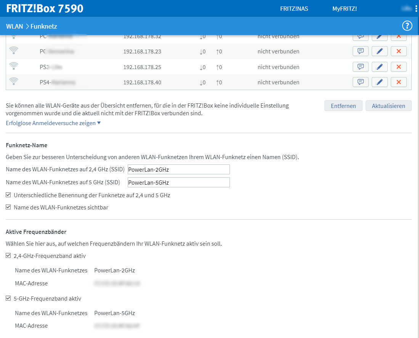Go to WLAN in the breadcrumb
Screen dimensions: 419x338
pyautogui.click(x=14, y=26)
